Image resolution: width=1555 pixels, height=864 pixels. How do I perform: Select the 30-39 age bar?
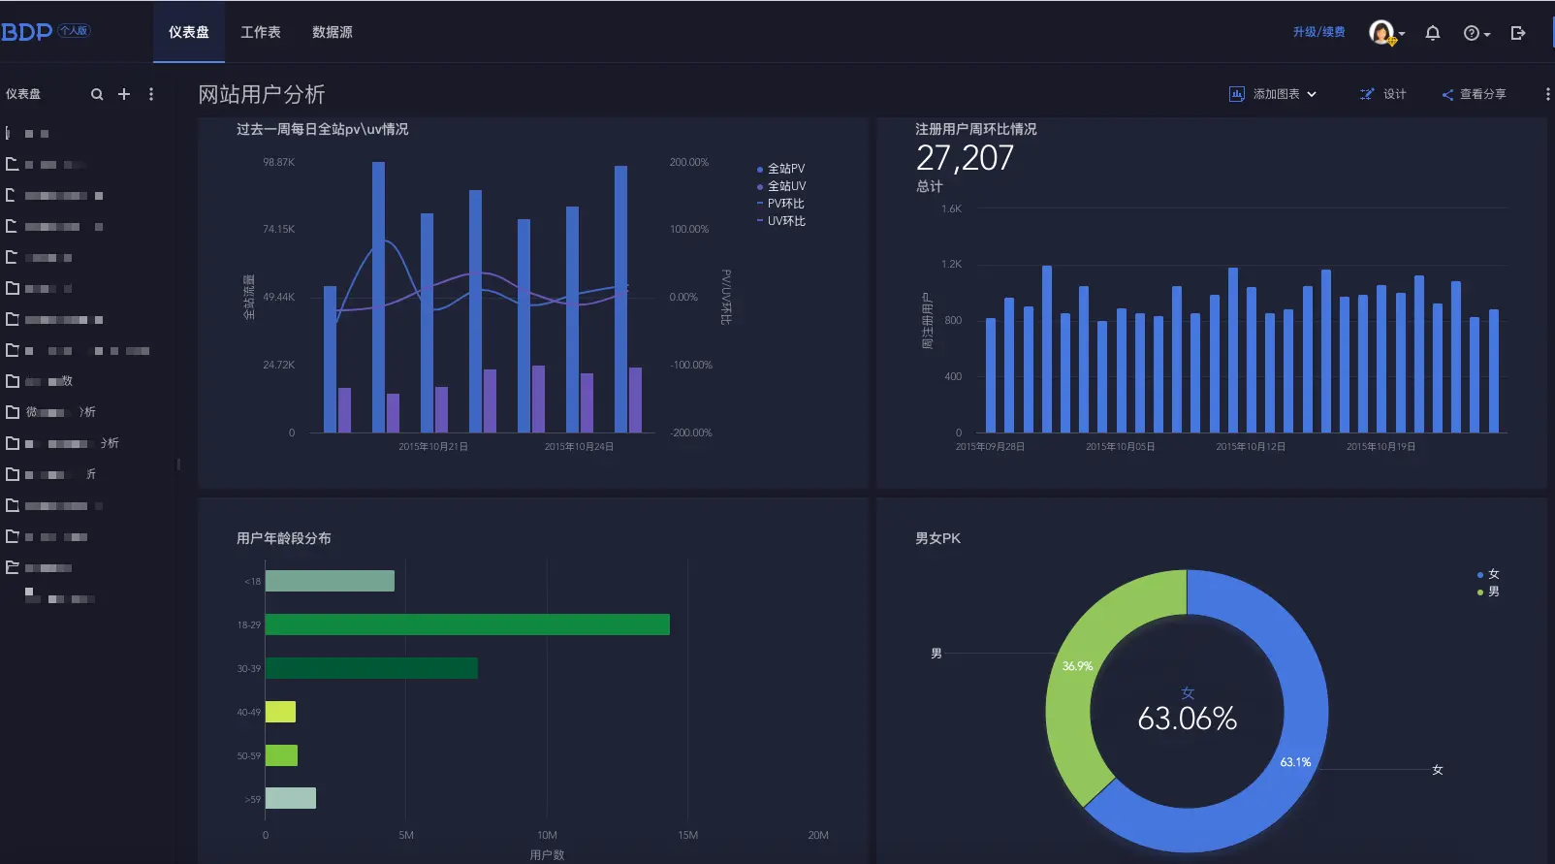(x=371, y=668)
